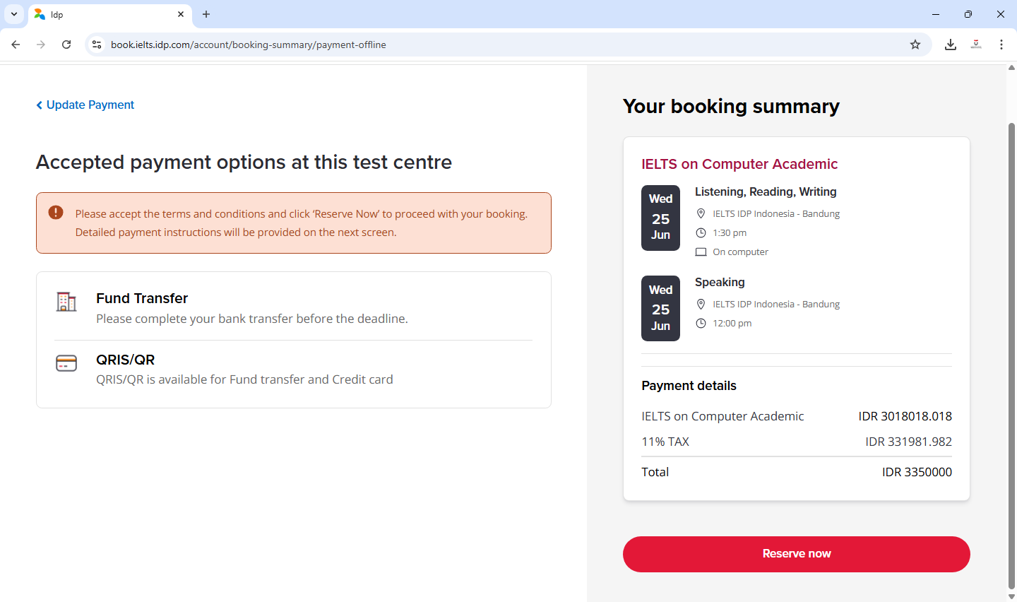Open a new browser tab
The height and width of the screenshot is (602, 1017).
point(206,14)
